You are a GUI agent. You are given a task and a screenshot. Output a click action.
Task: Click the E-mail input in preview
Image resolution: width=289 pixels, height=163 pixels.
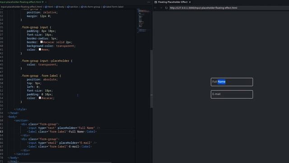[x=232, y=94]
